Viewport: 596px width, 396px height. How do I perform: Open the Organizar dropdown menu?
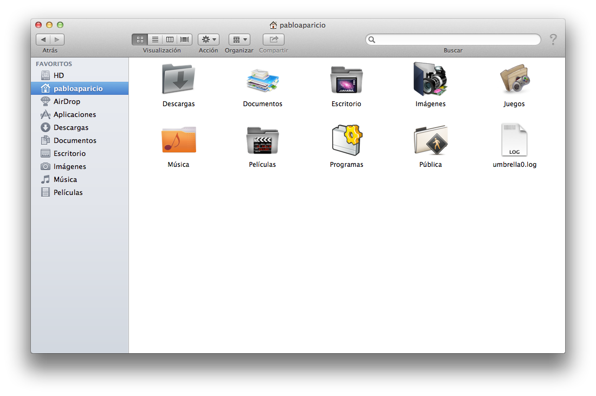pos(239,40)
